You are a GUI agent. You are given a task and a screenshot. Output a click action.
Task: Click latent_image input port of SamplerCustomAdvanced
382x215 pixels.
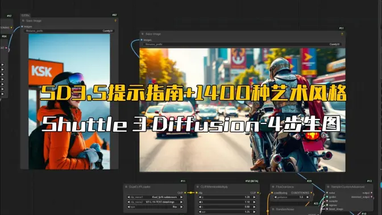(x=327, y=209)
